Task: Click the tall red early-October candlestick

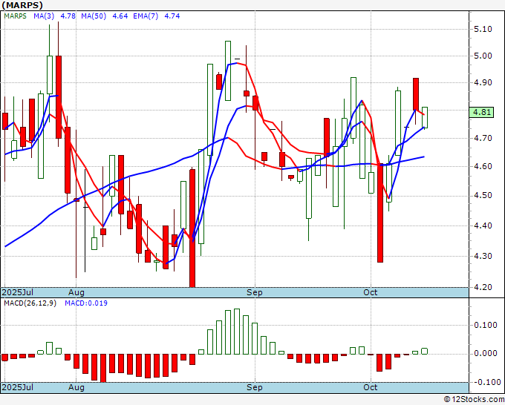Action: (380, 213)
